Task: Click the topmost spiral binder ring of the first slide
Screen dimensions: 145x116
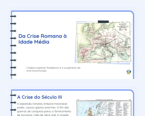Action: pos(13,16)
